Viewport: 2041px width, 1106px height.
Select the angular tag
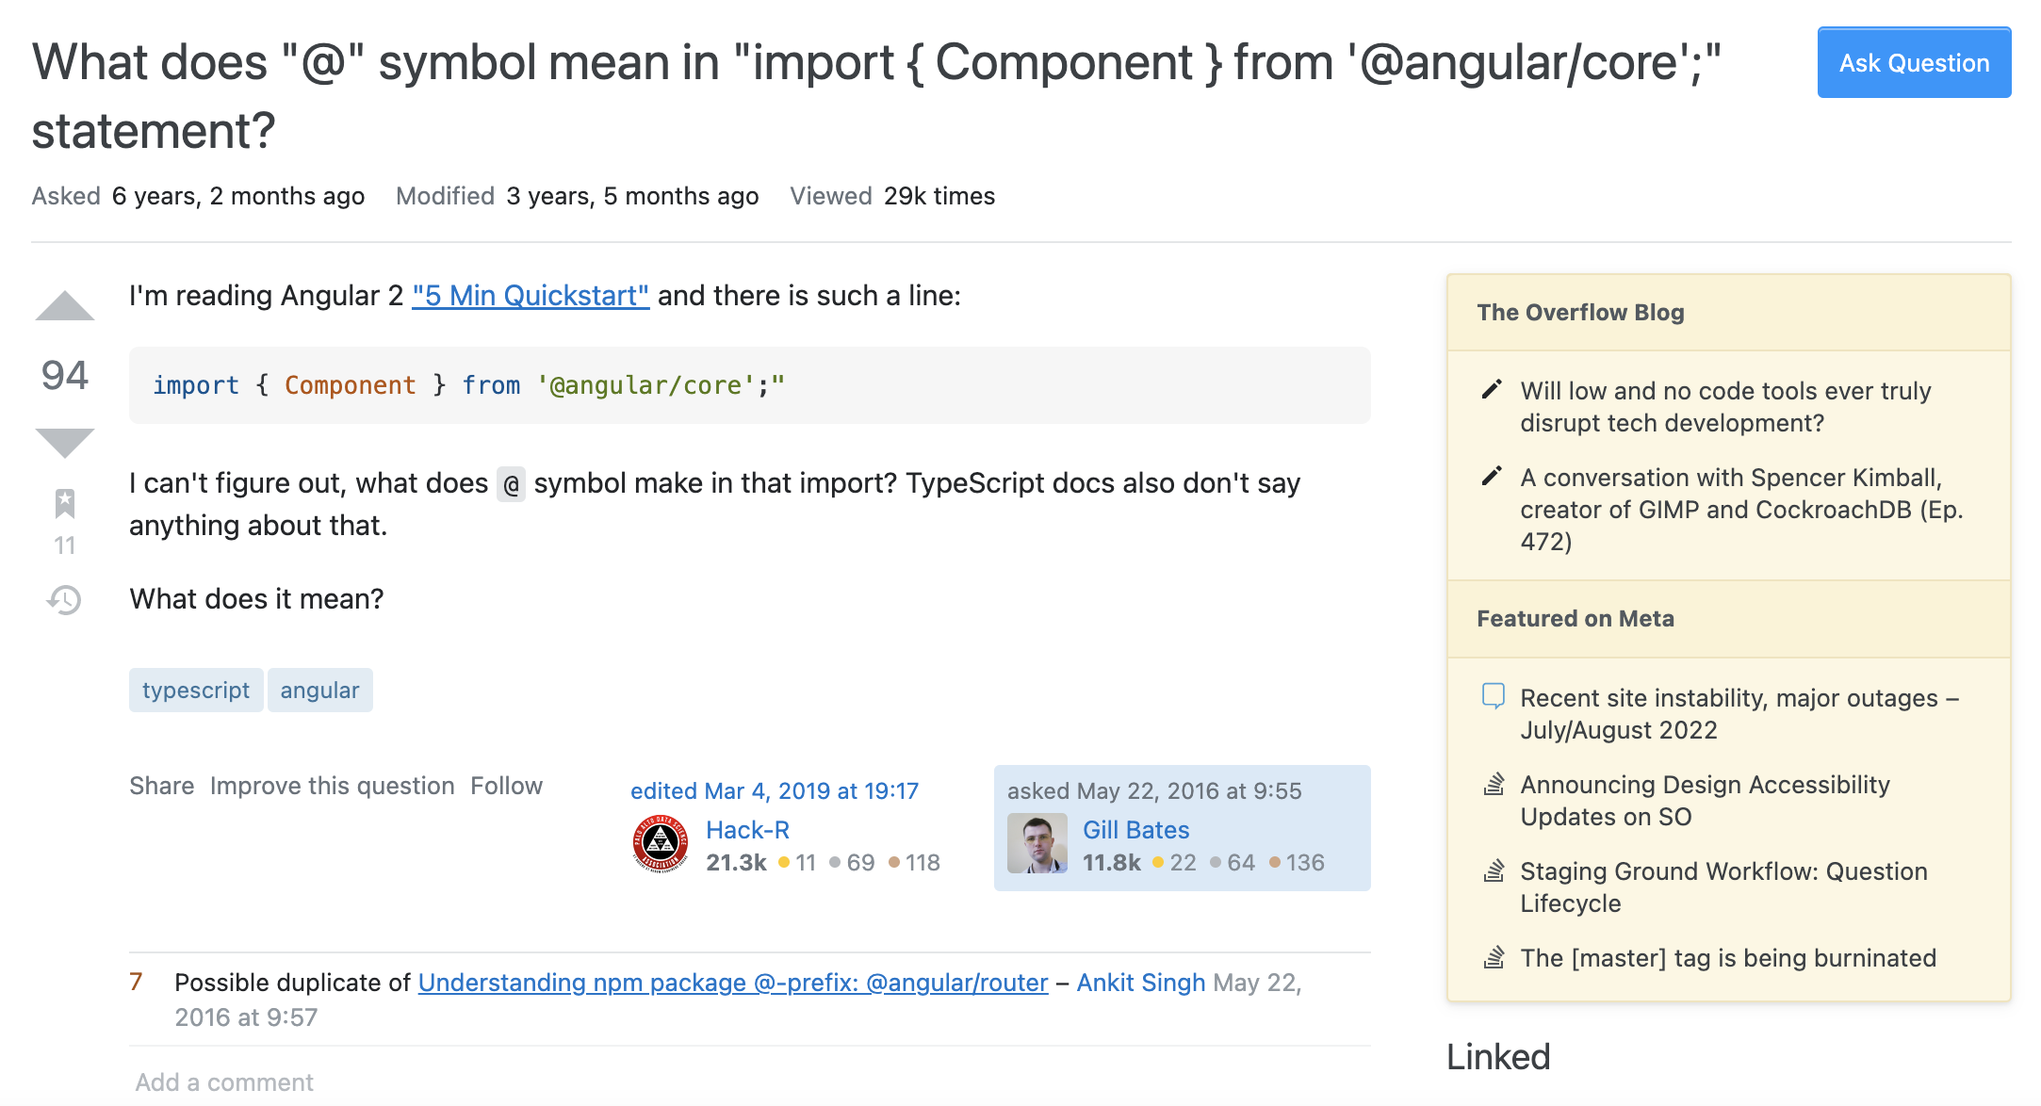coord(319,691)
